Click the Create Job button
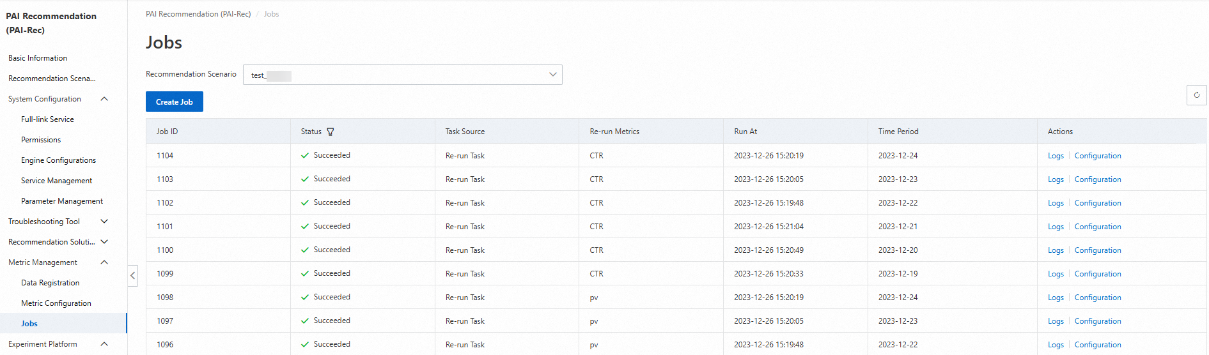This screenshot has width=1209, height=355. pos(175,102)
